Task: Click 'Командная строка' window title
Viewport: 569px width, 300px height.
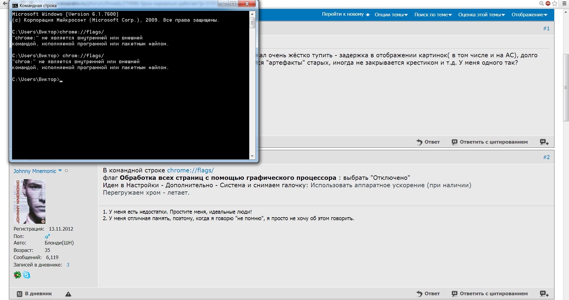Action: click(38, 6)
